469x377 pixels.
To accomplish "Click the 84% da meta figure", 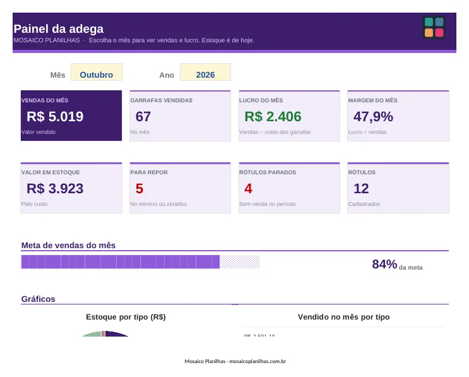I will click(397, 265).
